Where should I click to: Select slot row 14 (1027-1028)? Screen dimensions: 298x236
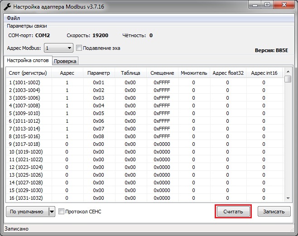145,183
